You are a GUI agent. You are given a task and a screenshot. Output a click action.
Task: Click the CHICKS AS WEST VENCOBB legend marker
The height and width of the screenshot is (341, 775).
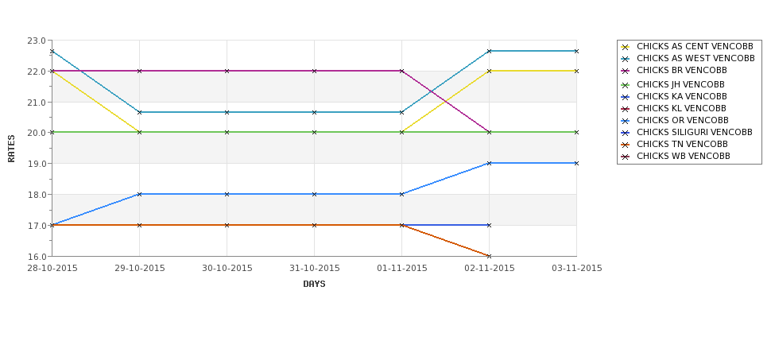pos(626,59)
